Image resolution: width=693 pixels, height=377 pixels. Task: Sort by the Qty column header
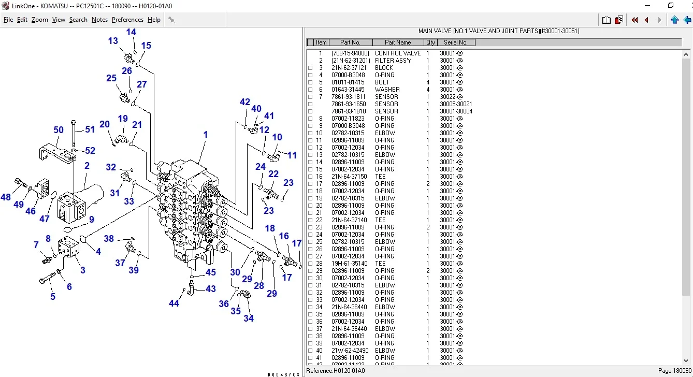pyautogui.click(x=430, y=42)
